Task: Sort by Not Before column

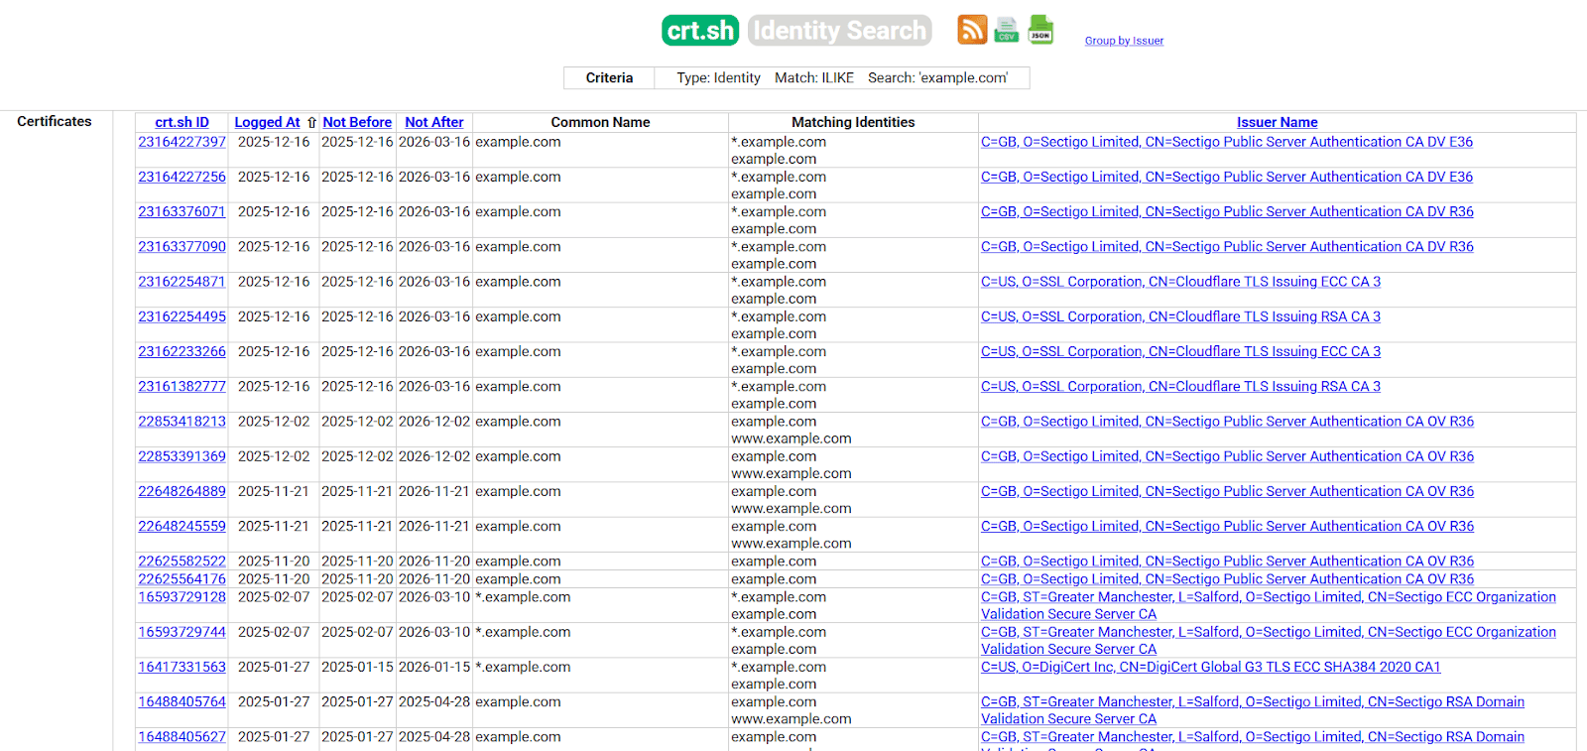Action: coord(357,122)
